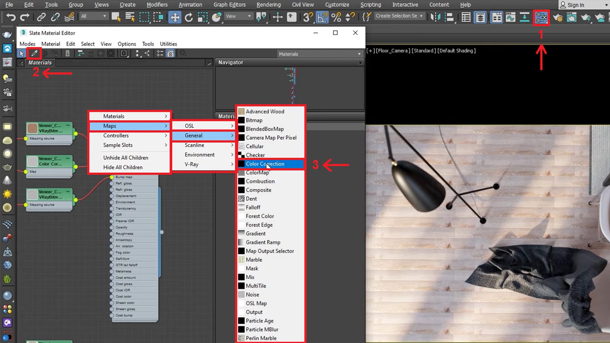Open the Rendering menu
The width and height of the screenshot is (610, 343).
click(x=268, y=5)
